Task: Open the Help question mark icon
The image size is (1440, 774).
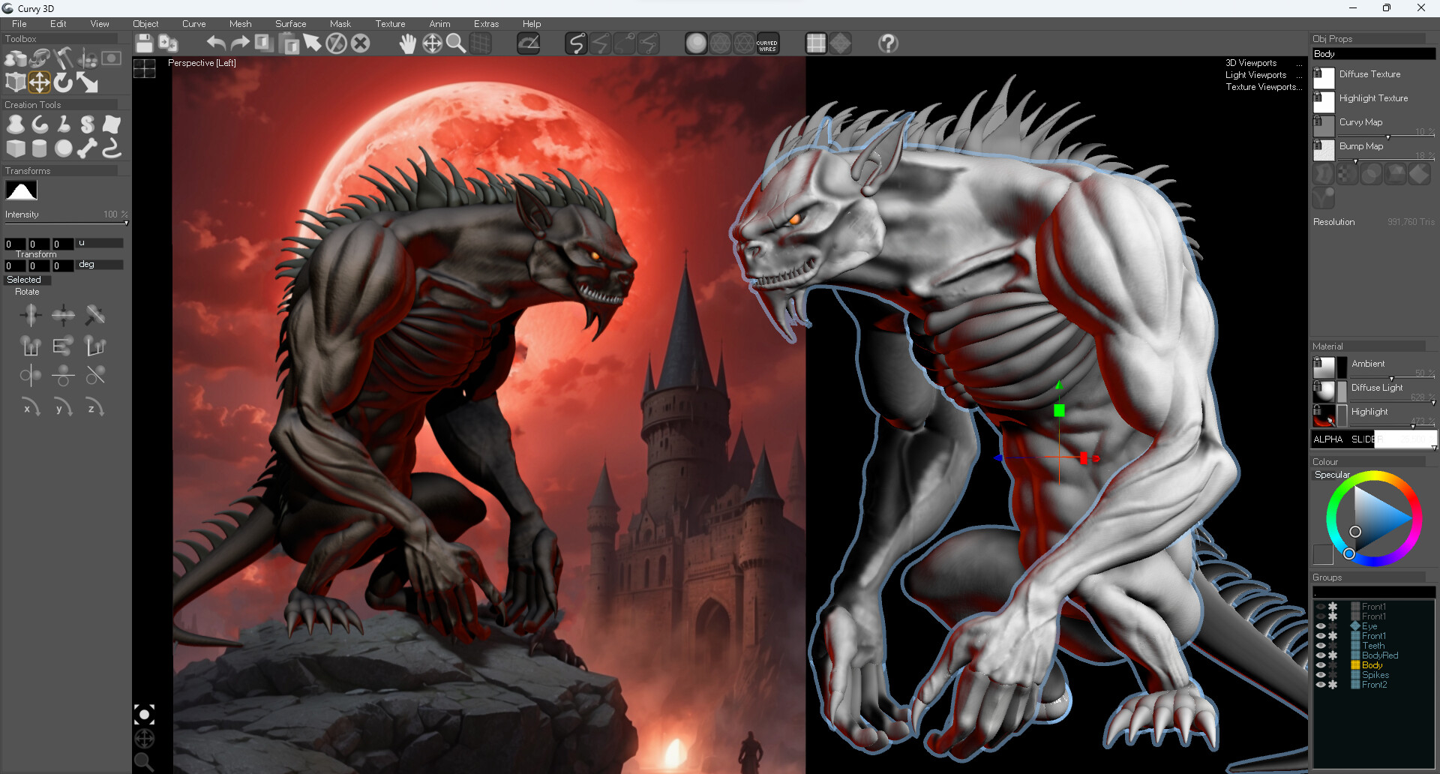Action: (888, 43)
